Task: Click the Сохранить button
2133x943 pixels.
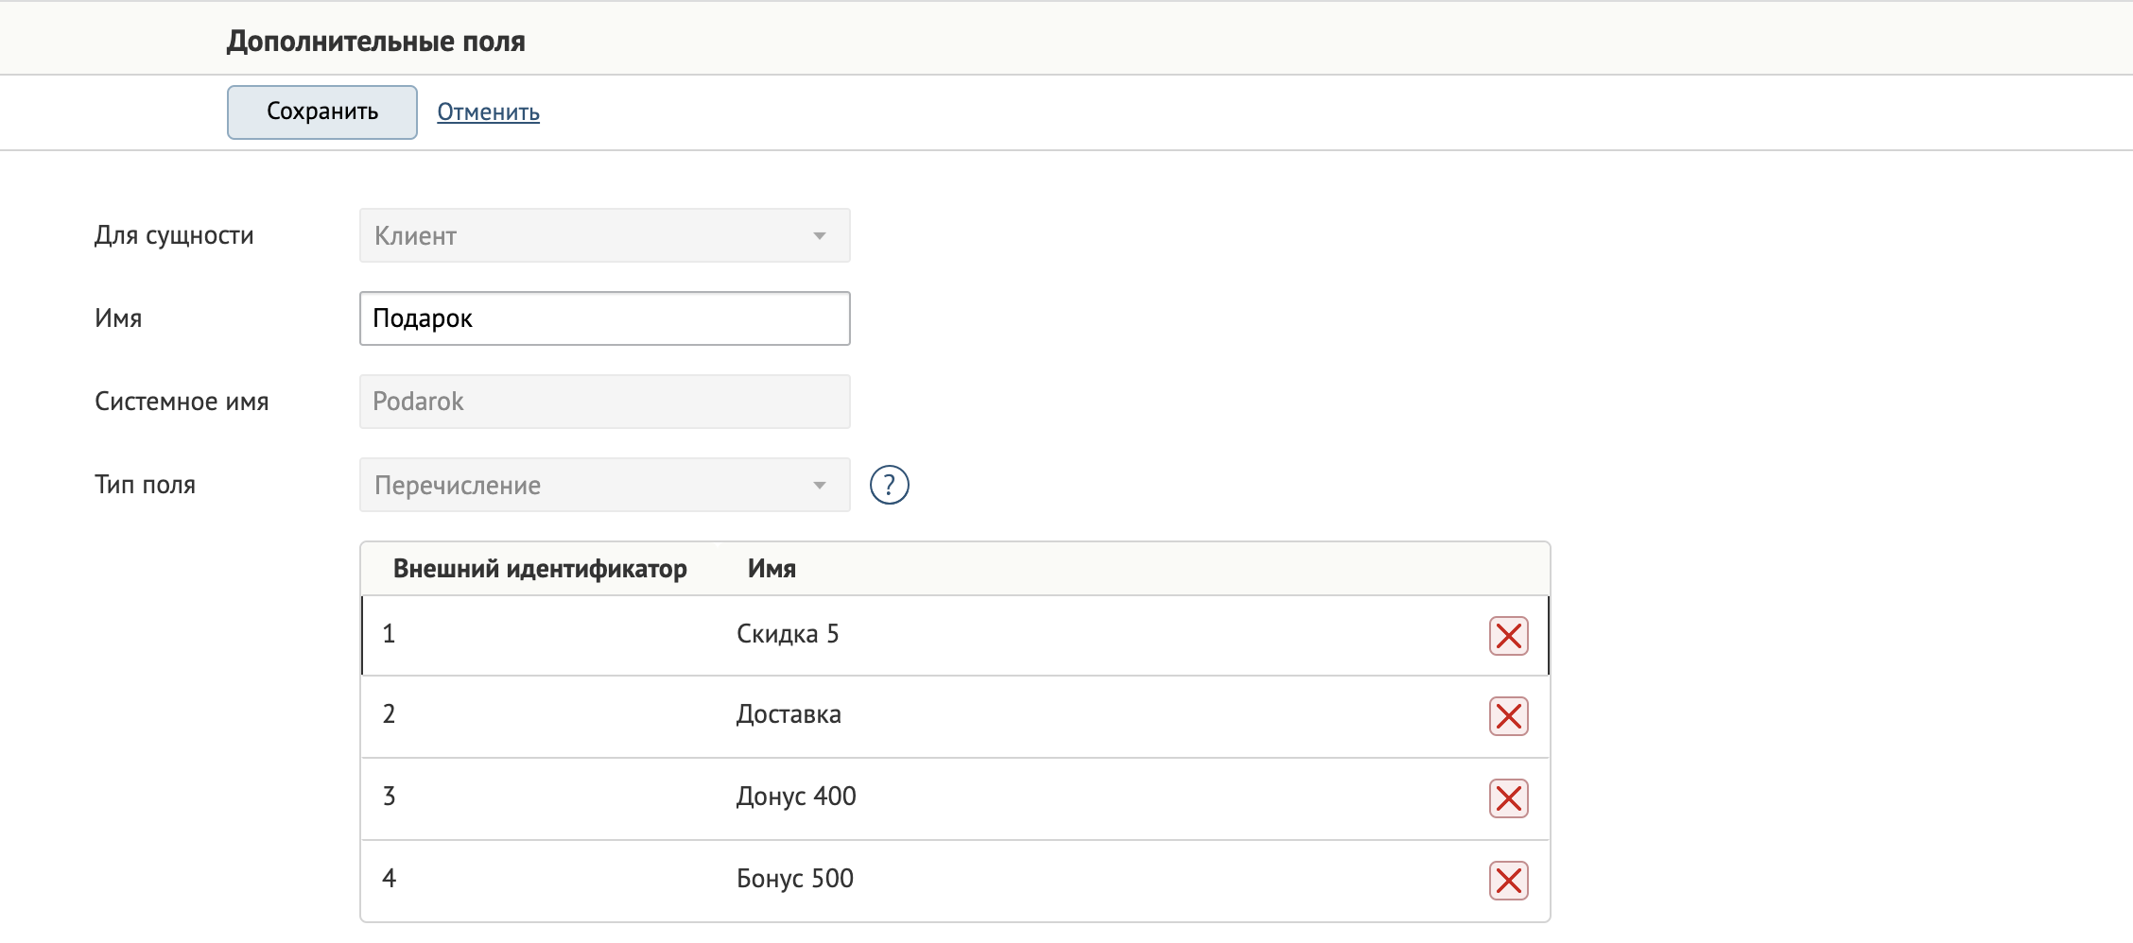Action: click(321, 111)
